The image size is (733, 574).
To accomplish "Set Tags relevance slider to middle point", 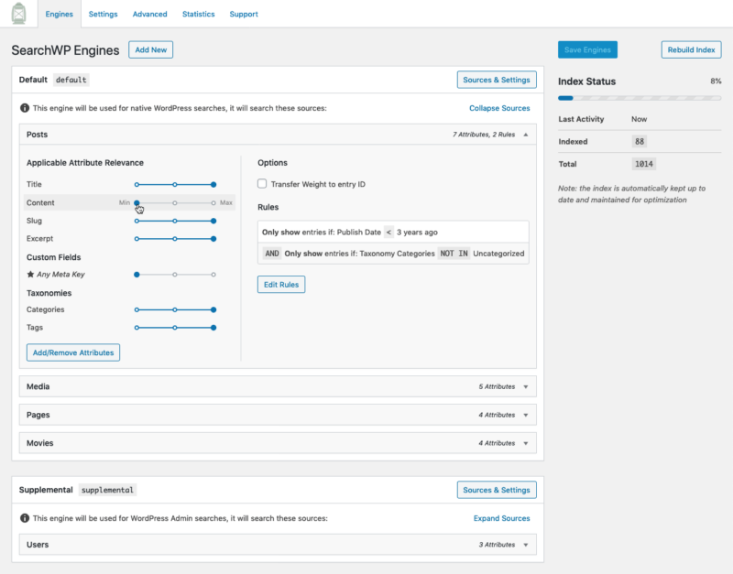I will [x=175, y=328].
